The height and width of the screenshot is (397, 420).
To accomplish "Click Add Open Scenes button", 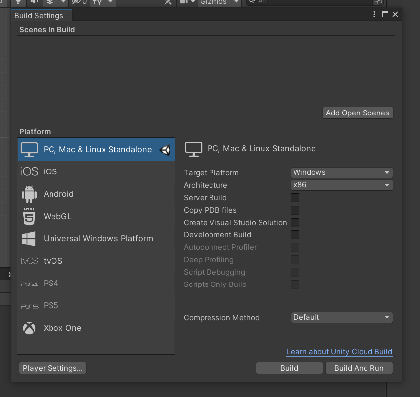I will pos(358,113).
